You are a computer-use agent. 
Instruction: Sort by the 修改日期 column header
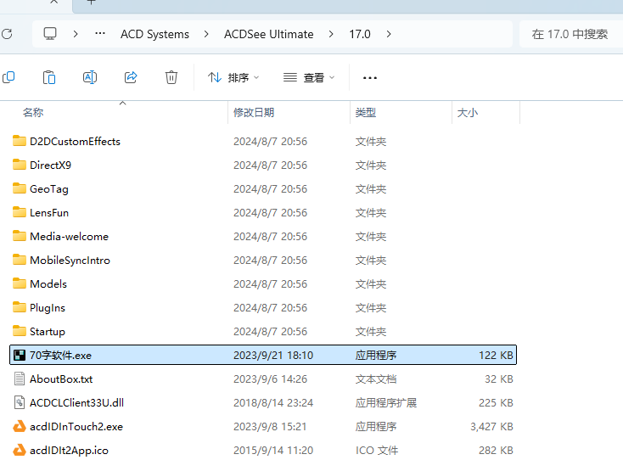click(254, 113)
